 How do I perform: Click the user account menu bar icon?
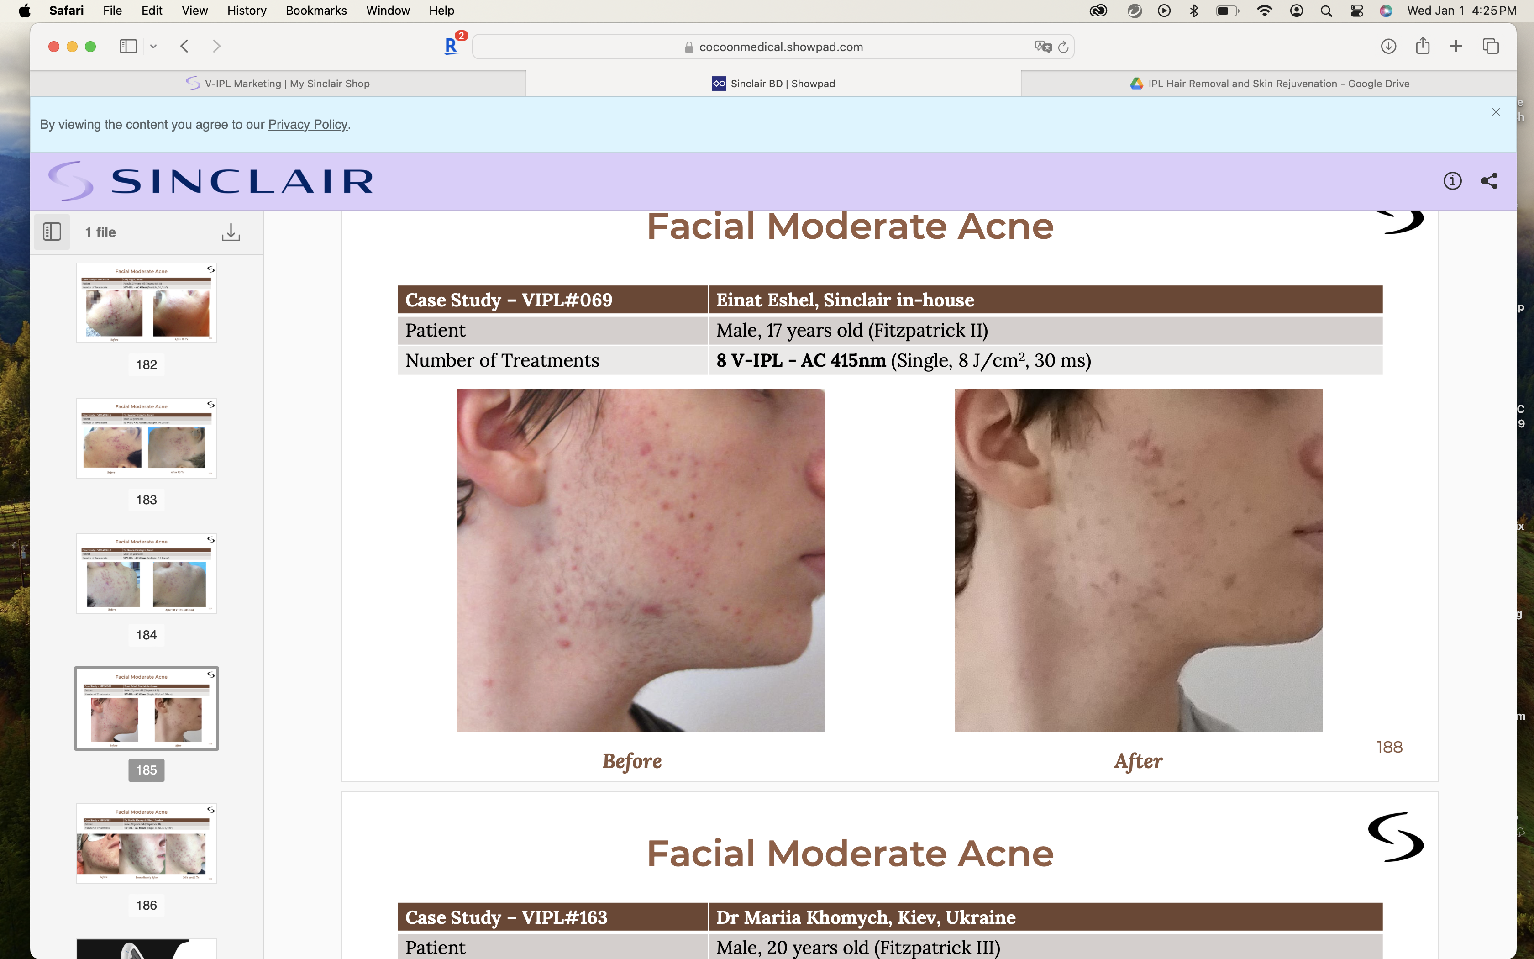click(x=1296, y=11)
